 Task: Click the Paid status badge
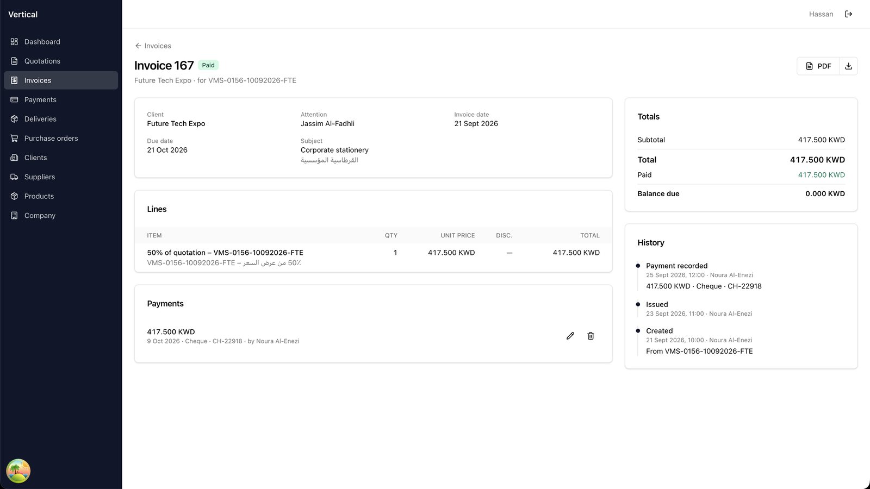[x=208, y=65]
